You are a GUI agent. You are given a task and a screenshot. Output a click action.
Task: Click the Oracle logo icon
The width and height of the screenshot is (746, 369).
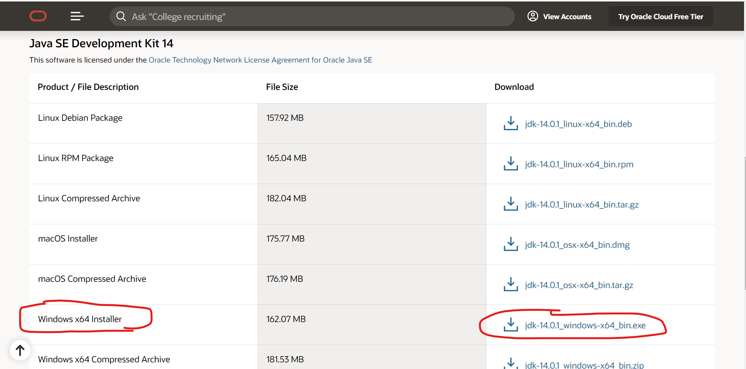click(38, 16)
